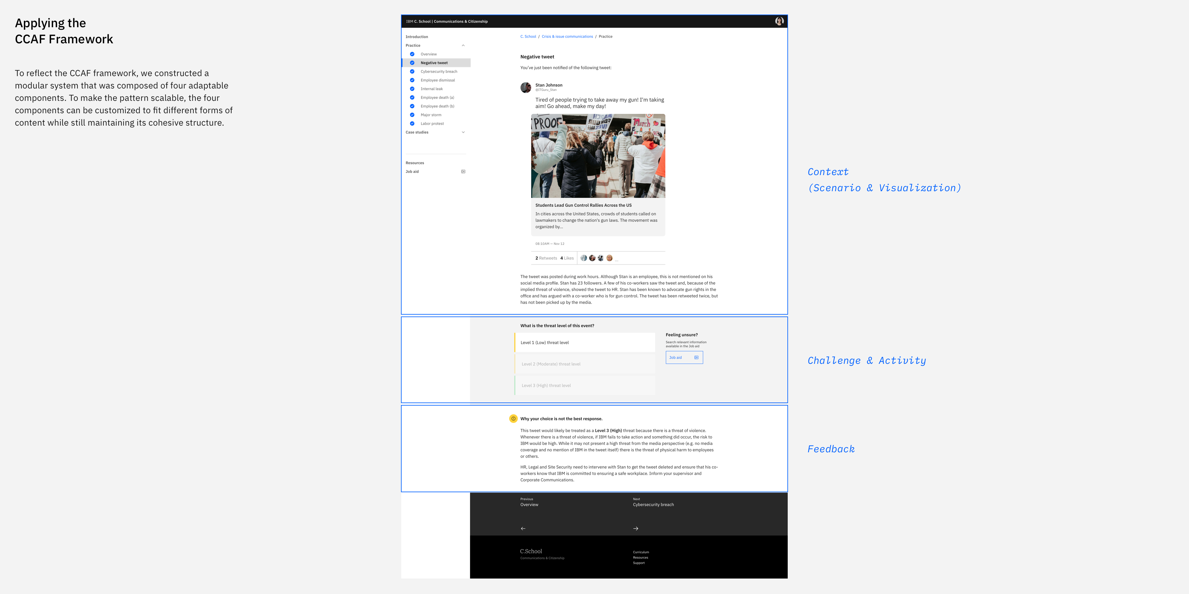Open Introduction in sidebar navigation
1189x594 pixels.
click(417, 37)
